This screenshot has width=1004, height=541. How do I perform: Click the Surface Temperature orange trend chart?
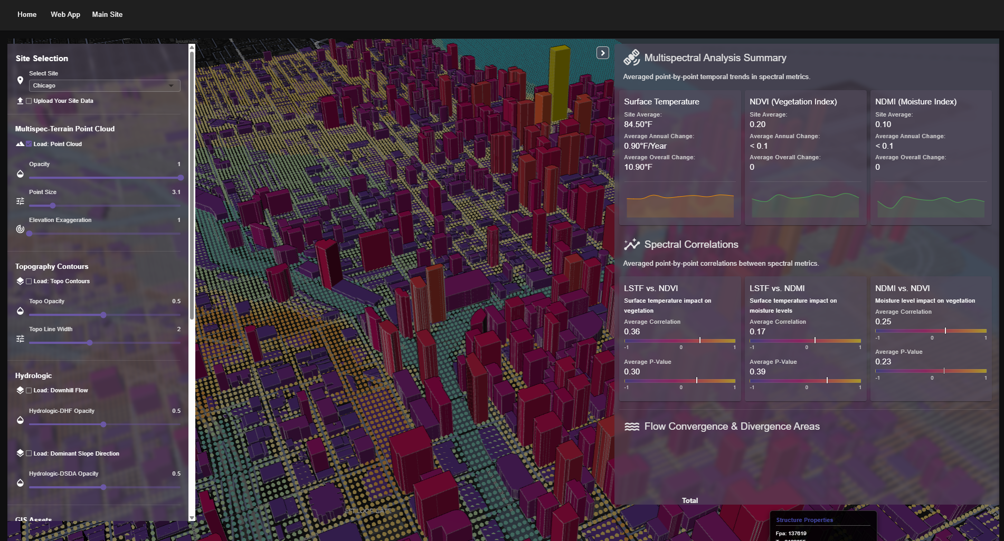coord(680,206)
